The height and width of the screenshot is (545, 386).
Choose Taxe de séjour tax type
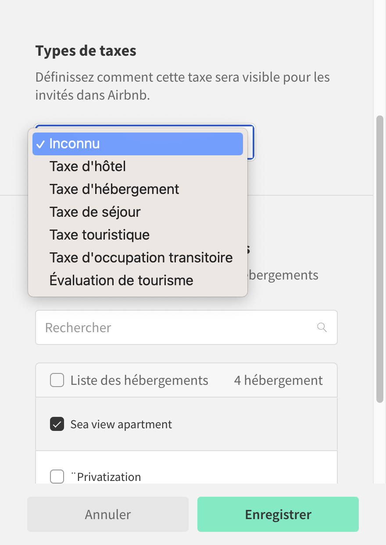(x=95, y=212)
